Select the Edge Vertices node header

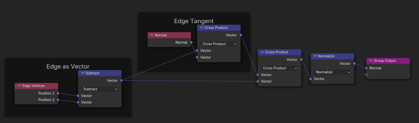(x=36, y=86)
